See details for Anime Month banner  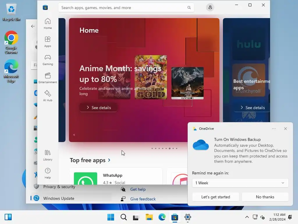click(98, 108)
